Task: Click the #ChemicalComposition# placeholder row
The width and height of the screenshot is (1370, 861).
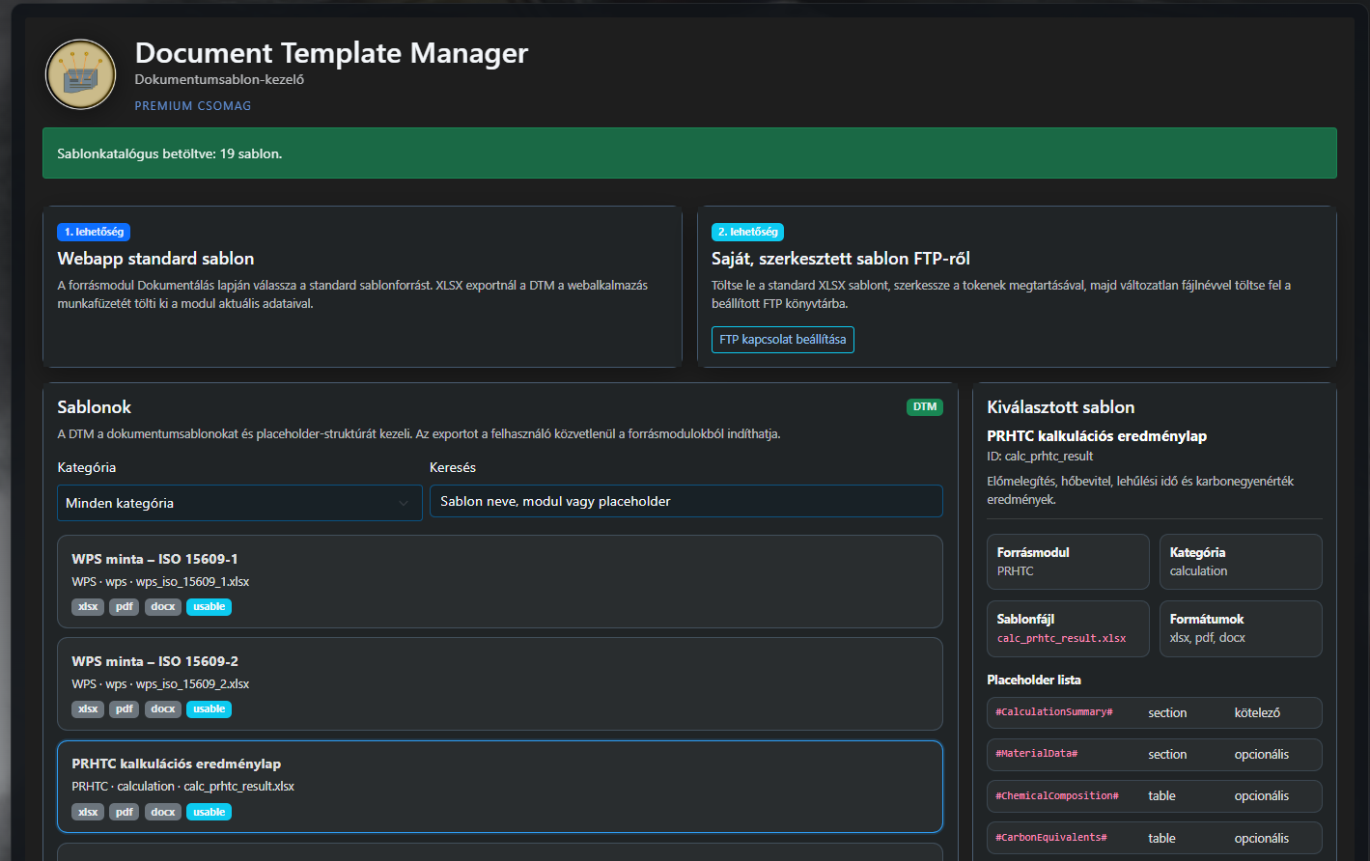Action: pyautogui.click(x=1155, y=796)
